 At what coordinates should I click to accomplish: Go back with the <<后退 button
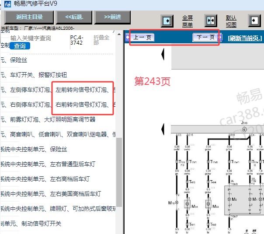[x=74, y=17]
